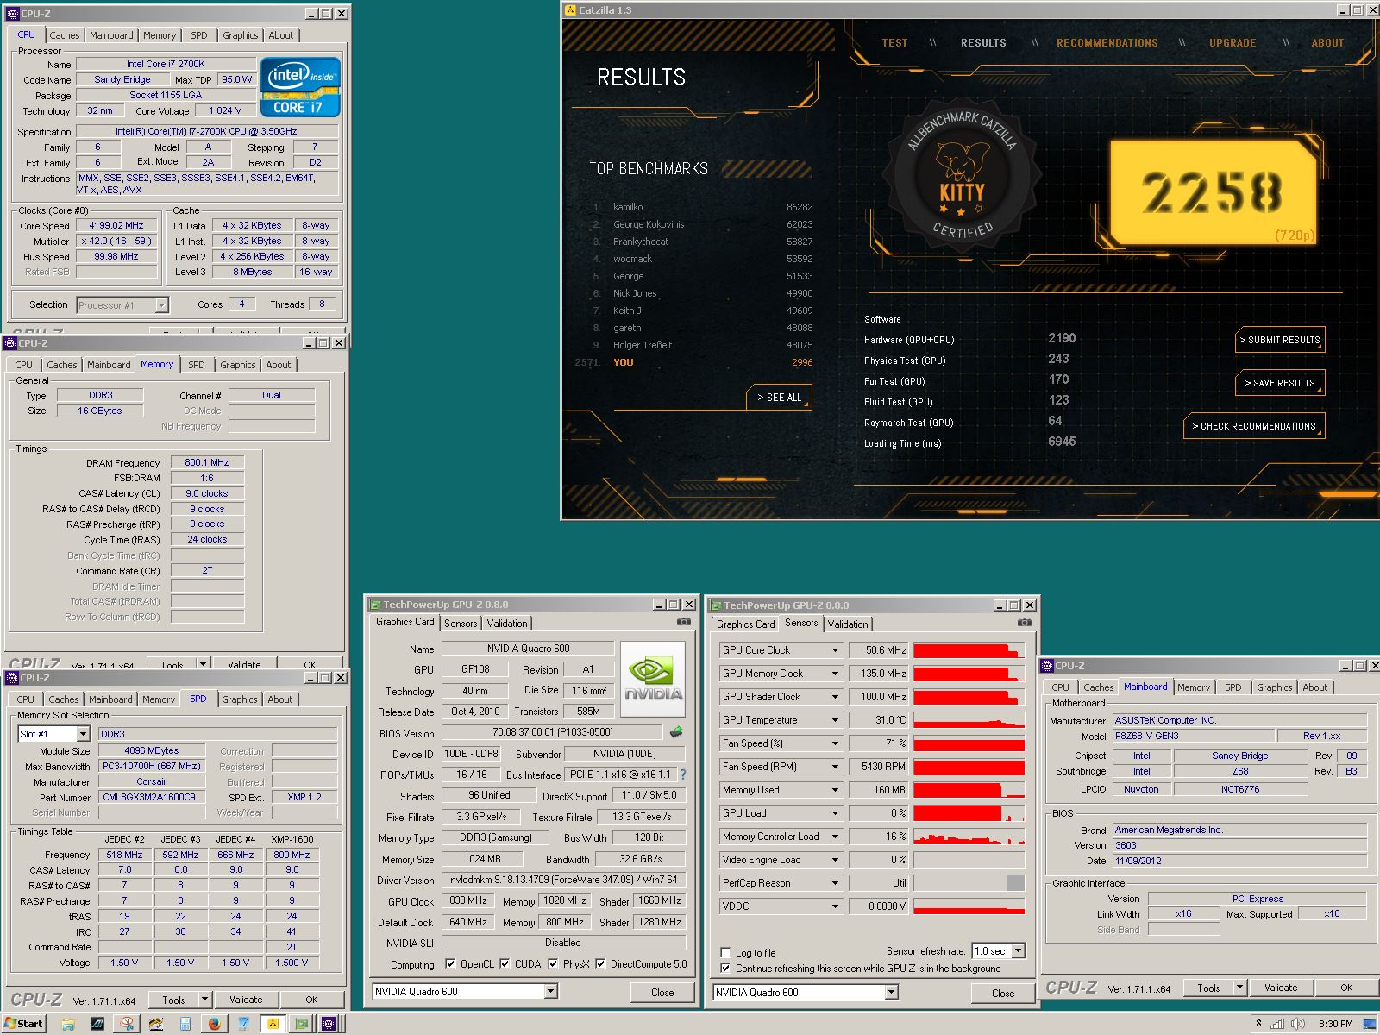Uncheck Continue refreshing in background
1380x1035 pixels.
(725, 969)
